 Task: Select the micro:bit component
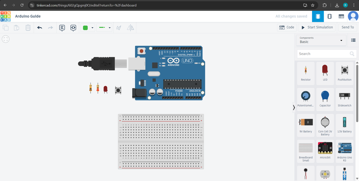tap(325, 151)
